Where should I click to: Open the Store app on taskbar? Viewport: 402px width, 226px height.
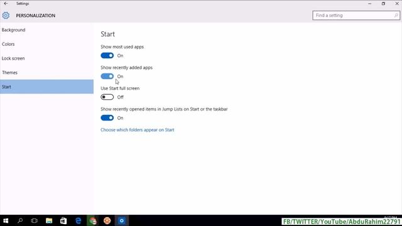pyautogui.click(x=63, y=220)
